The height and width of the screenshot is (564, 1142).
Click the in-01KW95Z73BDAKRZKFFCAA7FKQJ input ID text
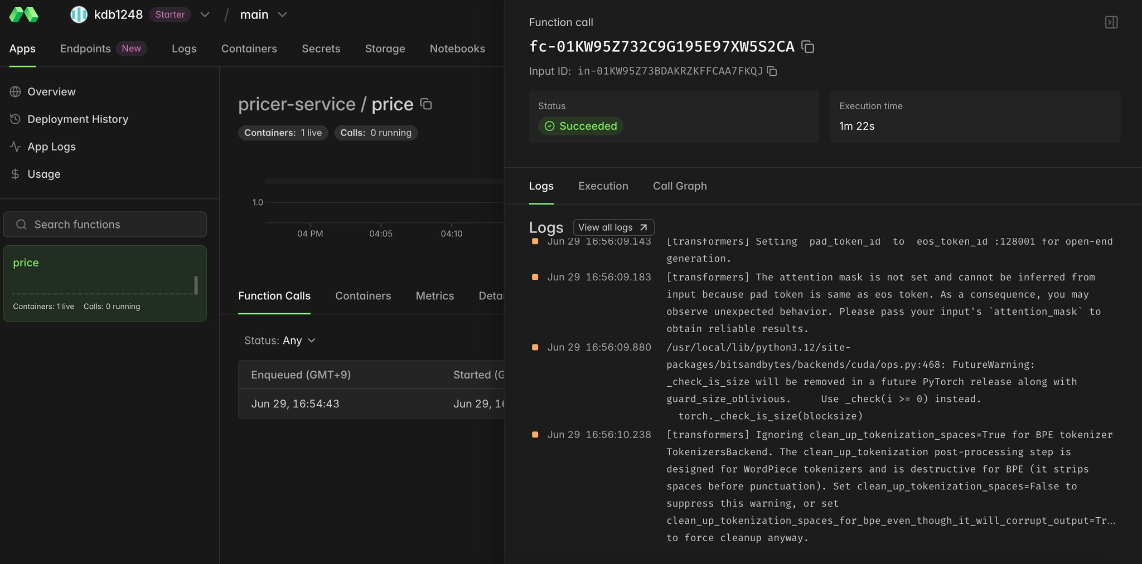click(x=670, y=71)
